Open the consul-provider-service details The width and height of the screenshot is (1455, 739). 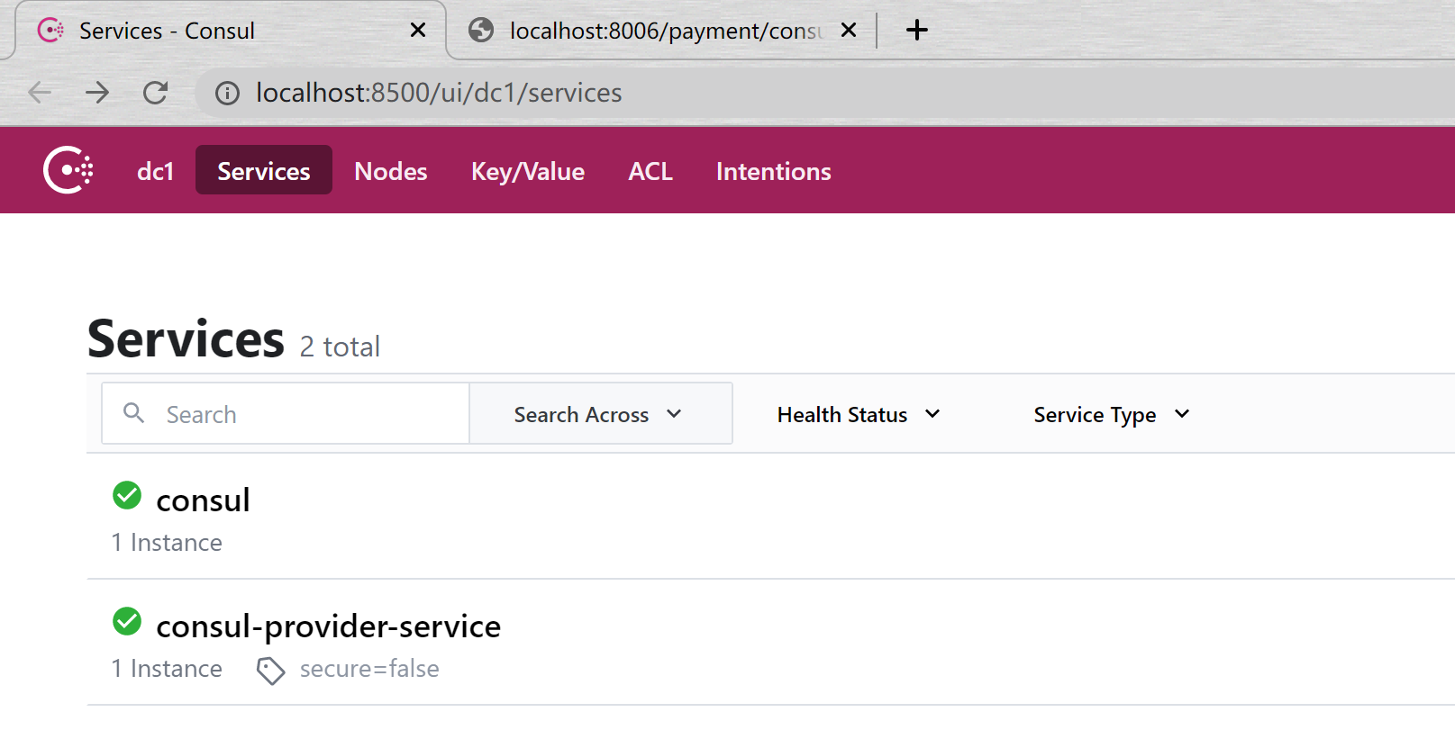(328, 626)
